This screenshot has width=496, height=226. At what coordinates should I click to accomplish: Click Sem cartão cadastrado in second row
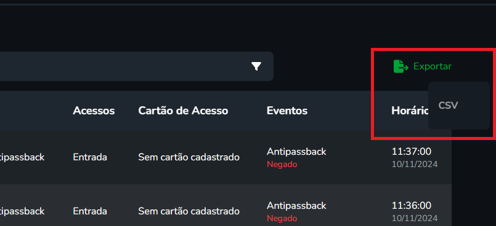click(x=189, y=211)
